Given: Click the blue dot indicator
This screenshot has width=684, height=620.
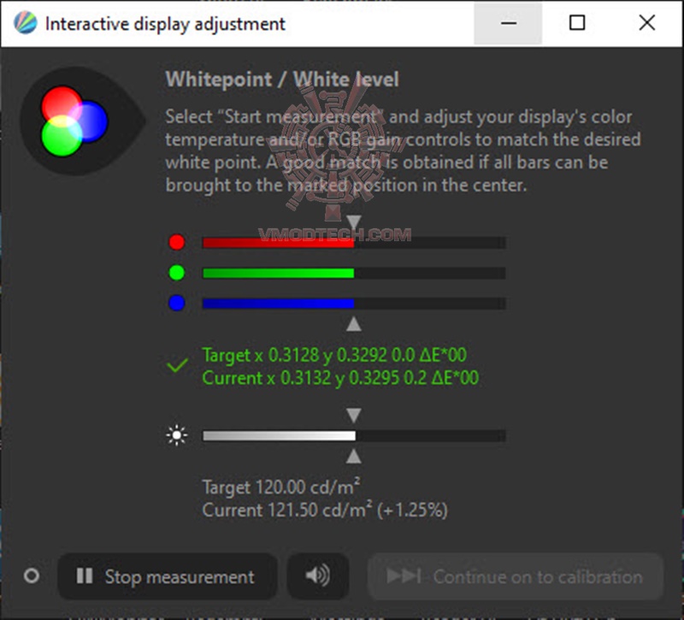Looking at the screenshot, I should 177,303.
